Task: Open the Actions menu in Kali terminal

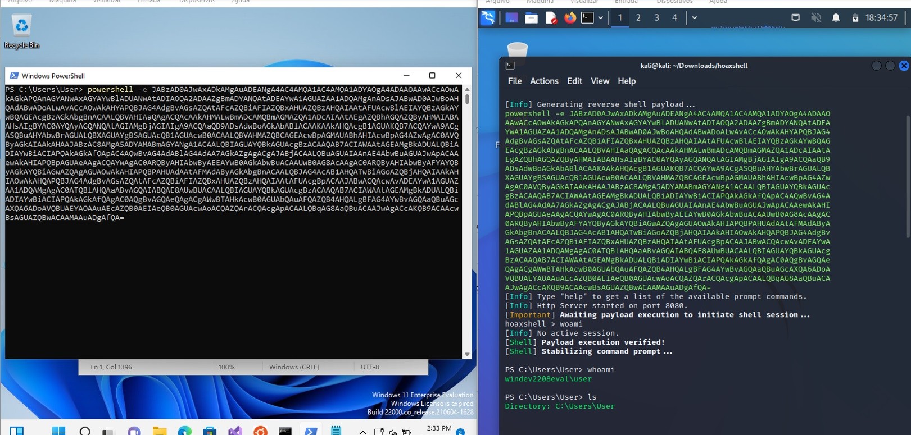Action: (x=544, y=81)
